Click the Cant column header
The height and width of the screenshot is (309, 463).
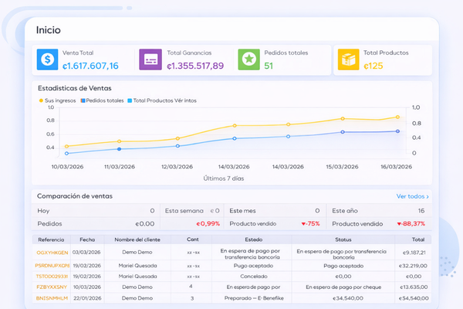192,239
